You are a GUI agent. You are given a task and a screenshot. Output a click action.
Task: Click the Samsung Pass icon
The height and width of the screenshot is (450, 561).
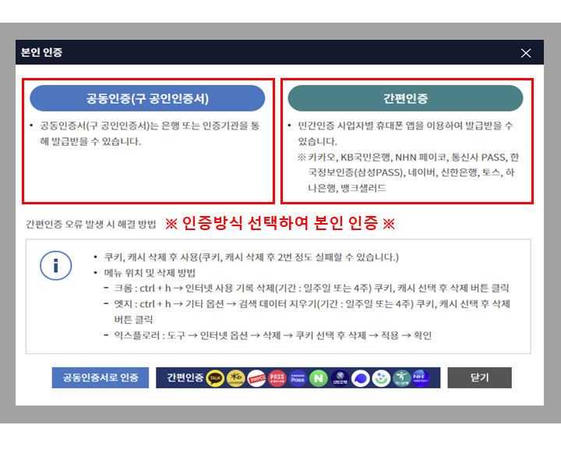pyautogui.click(x=298, y=378)
